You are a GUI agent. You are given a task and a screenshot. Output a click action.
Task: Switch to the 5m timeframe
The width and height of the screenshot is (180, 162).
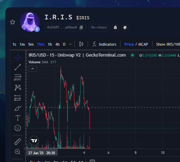pyautogui.click(x=31, y=44)
